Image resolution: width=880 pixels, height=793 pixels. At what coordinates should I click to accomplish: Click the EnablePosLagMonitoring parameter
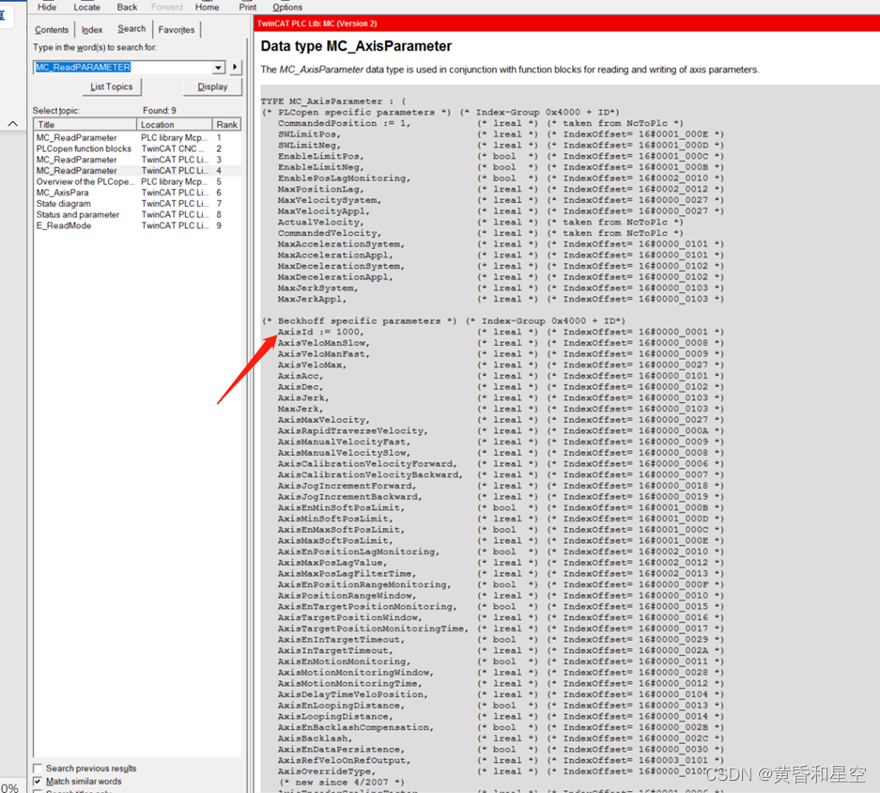(344, 178)
